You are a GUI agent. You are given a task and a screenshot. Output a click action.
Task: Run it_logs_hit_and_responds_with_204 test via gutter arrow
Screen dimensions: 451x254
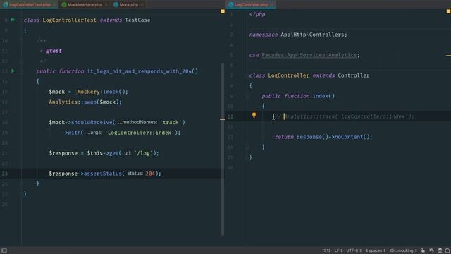(x=13, y=71)
